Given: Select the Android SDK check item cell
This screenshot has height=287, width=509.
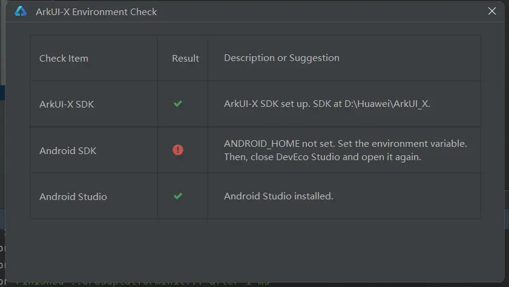Looking at the screenshot, I should point(68,150).
